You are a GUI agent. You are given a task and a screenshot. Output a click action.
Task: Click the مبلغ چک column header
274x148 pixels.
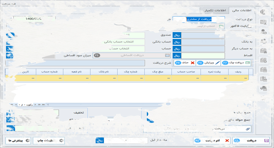point(158,71)
